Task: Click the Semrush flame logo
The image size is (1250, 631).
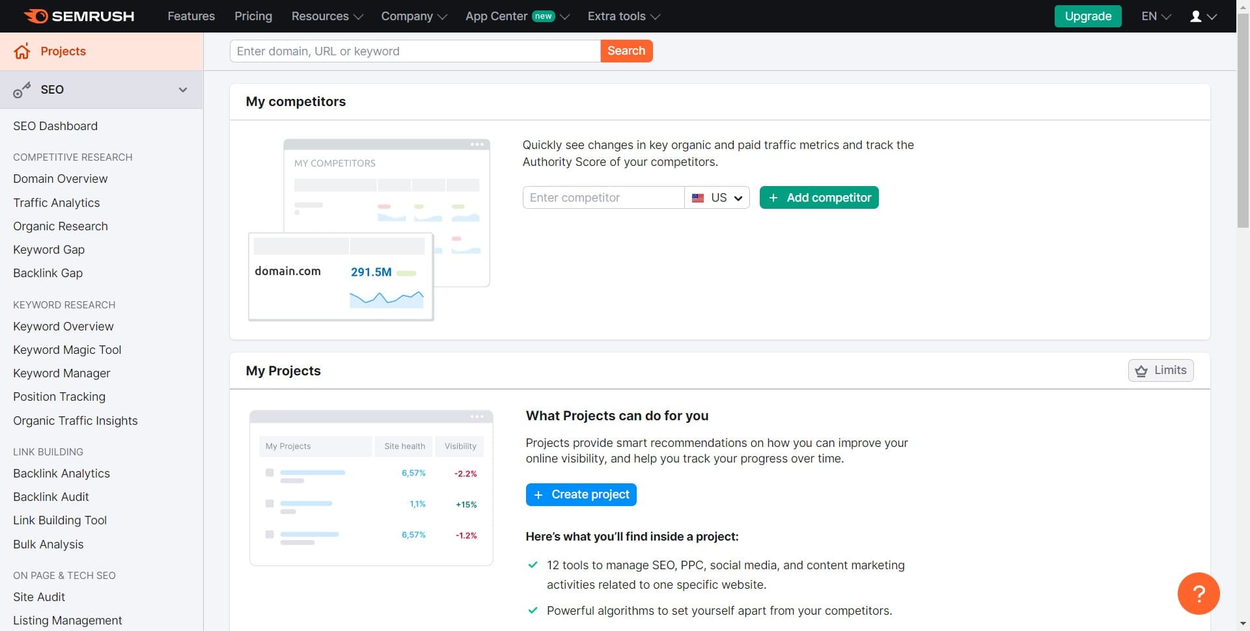Action: coord(36,16)
